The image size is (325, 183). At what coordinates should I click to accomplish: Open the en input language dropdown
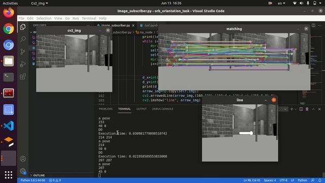click(281, 4)
